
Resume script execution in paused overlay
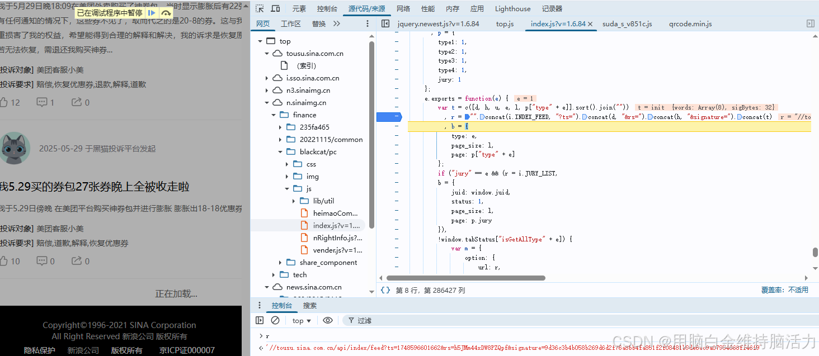tap(152, 13)
